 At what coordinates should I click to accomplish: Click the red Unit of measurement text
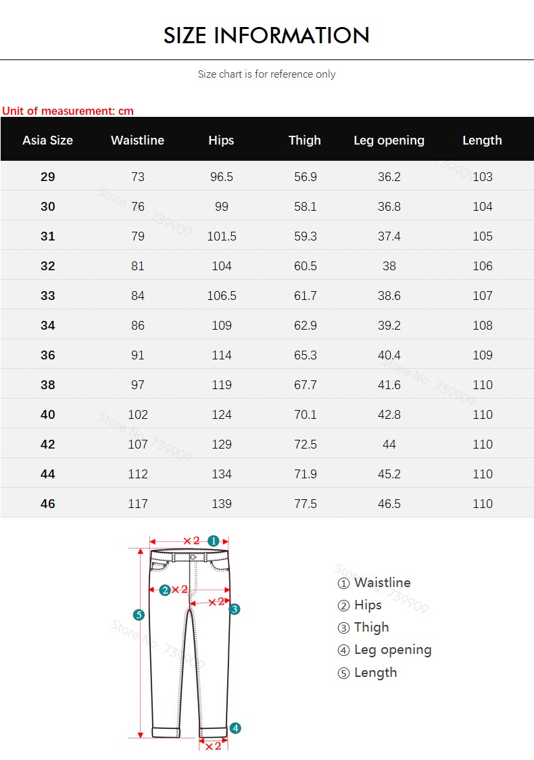click(x=68, y=111)
